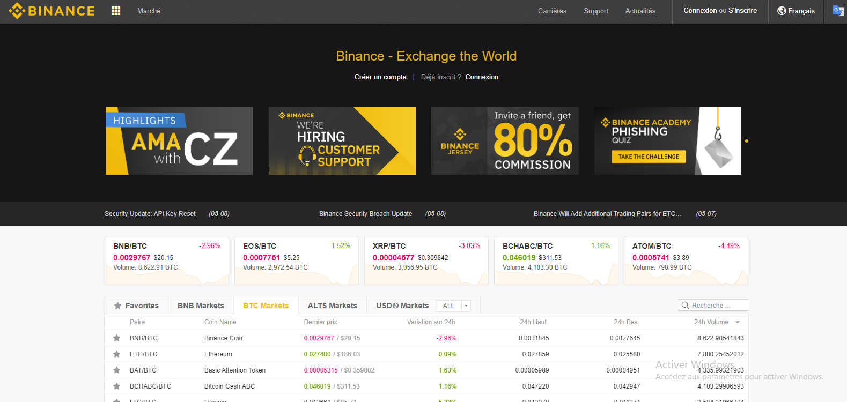
Task: Click the star icon in Favorites tab
Action: tap(117, 306)
